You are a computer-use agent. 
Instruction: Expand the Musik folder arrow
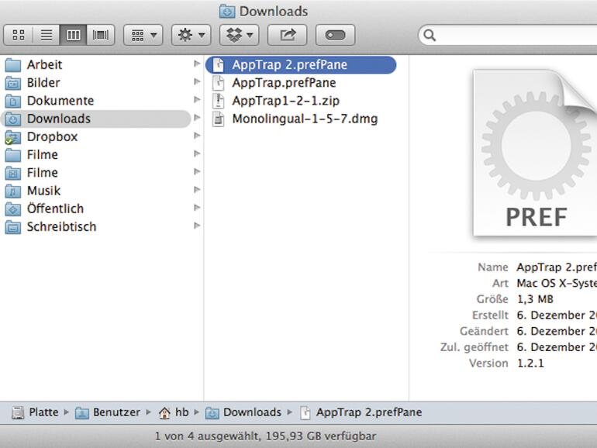pyautogui.click(x=197, y=190)
